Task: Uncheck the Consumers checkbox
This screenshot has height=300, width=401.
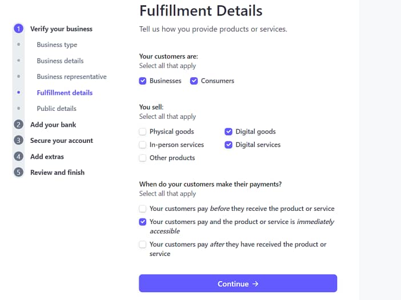Action: pos(194,81)
